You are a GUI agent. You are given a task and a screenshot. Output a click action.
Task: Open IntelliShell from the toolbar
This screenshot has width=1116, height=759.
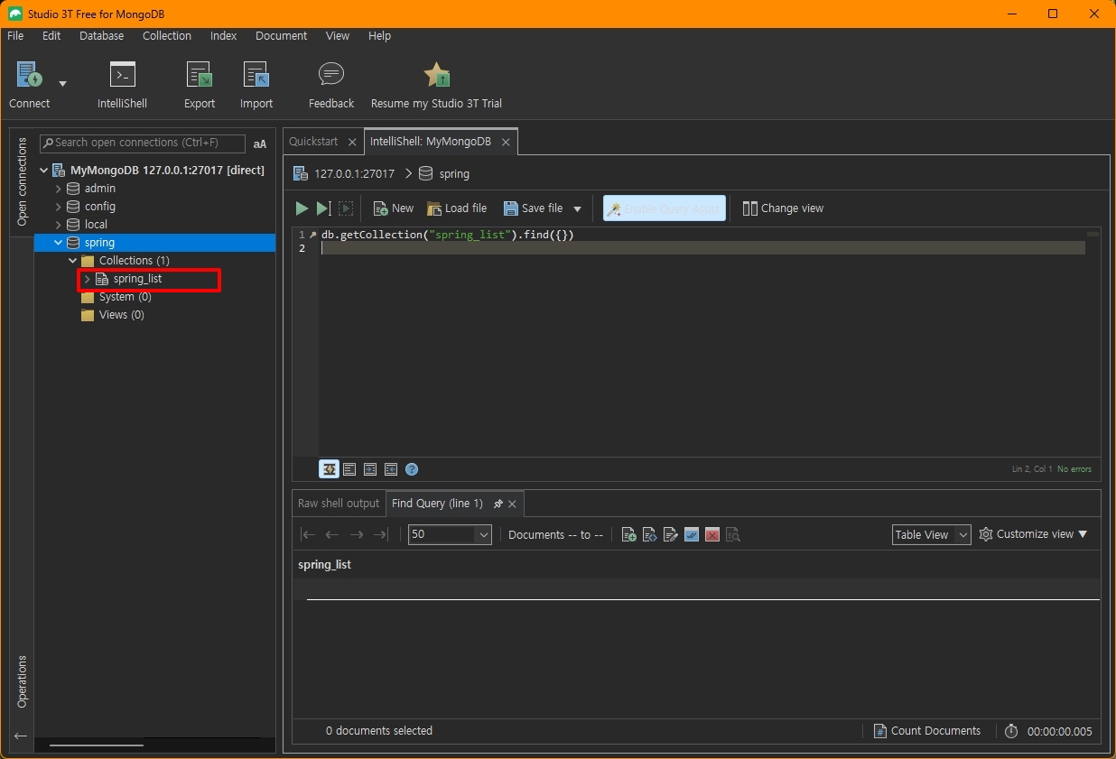(122, 75)
